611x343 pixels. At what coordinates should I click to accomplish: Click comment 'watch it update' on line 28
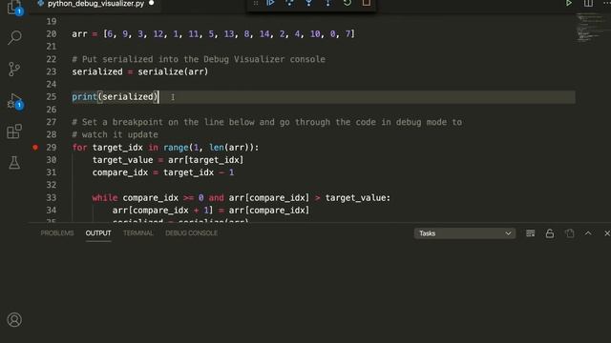coord(115,134)
